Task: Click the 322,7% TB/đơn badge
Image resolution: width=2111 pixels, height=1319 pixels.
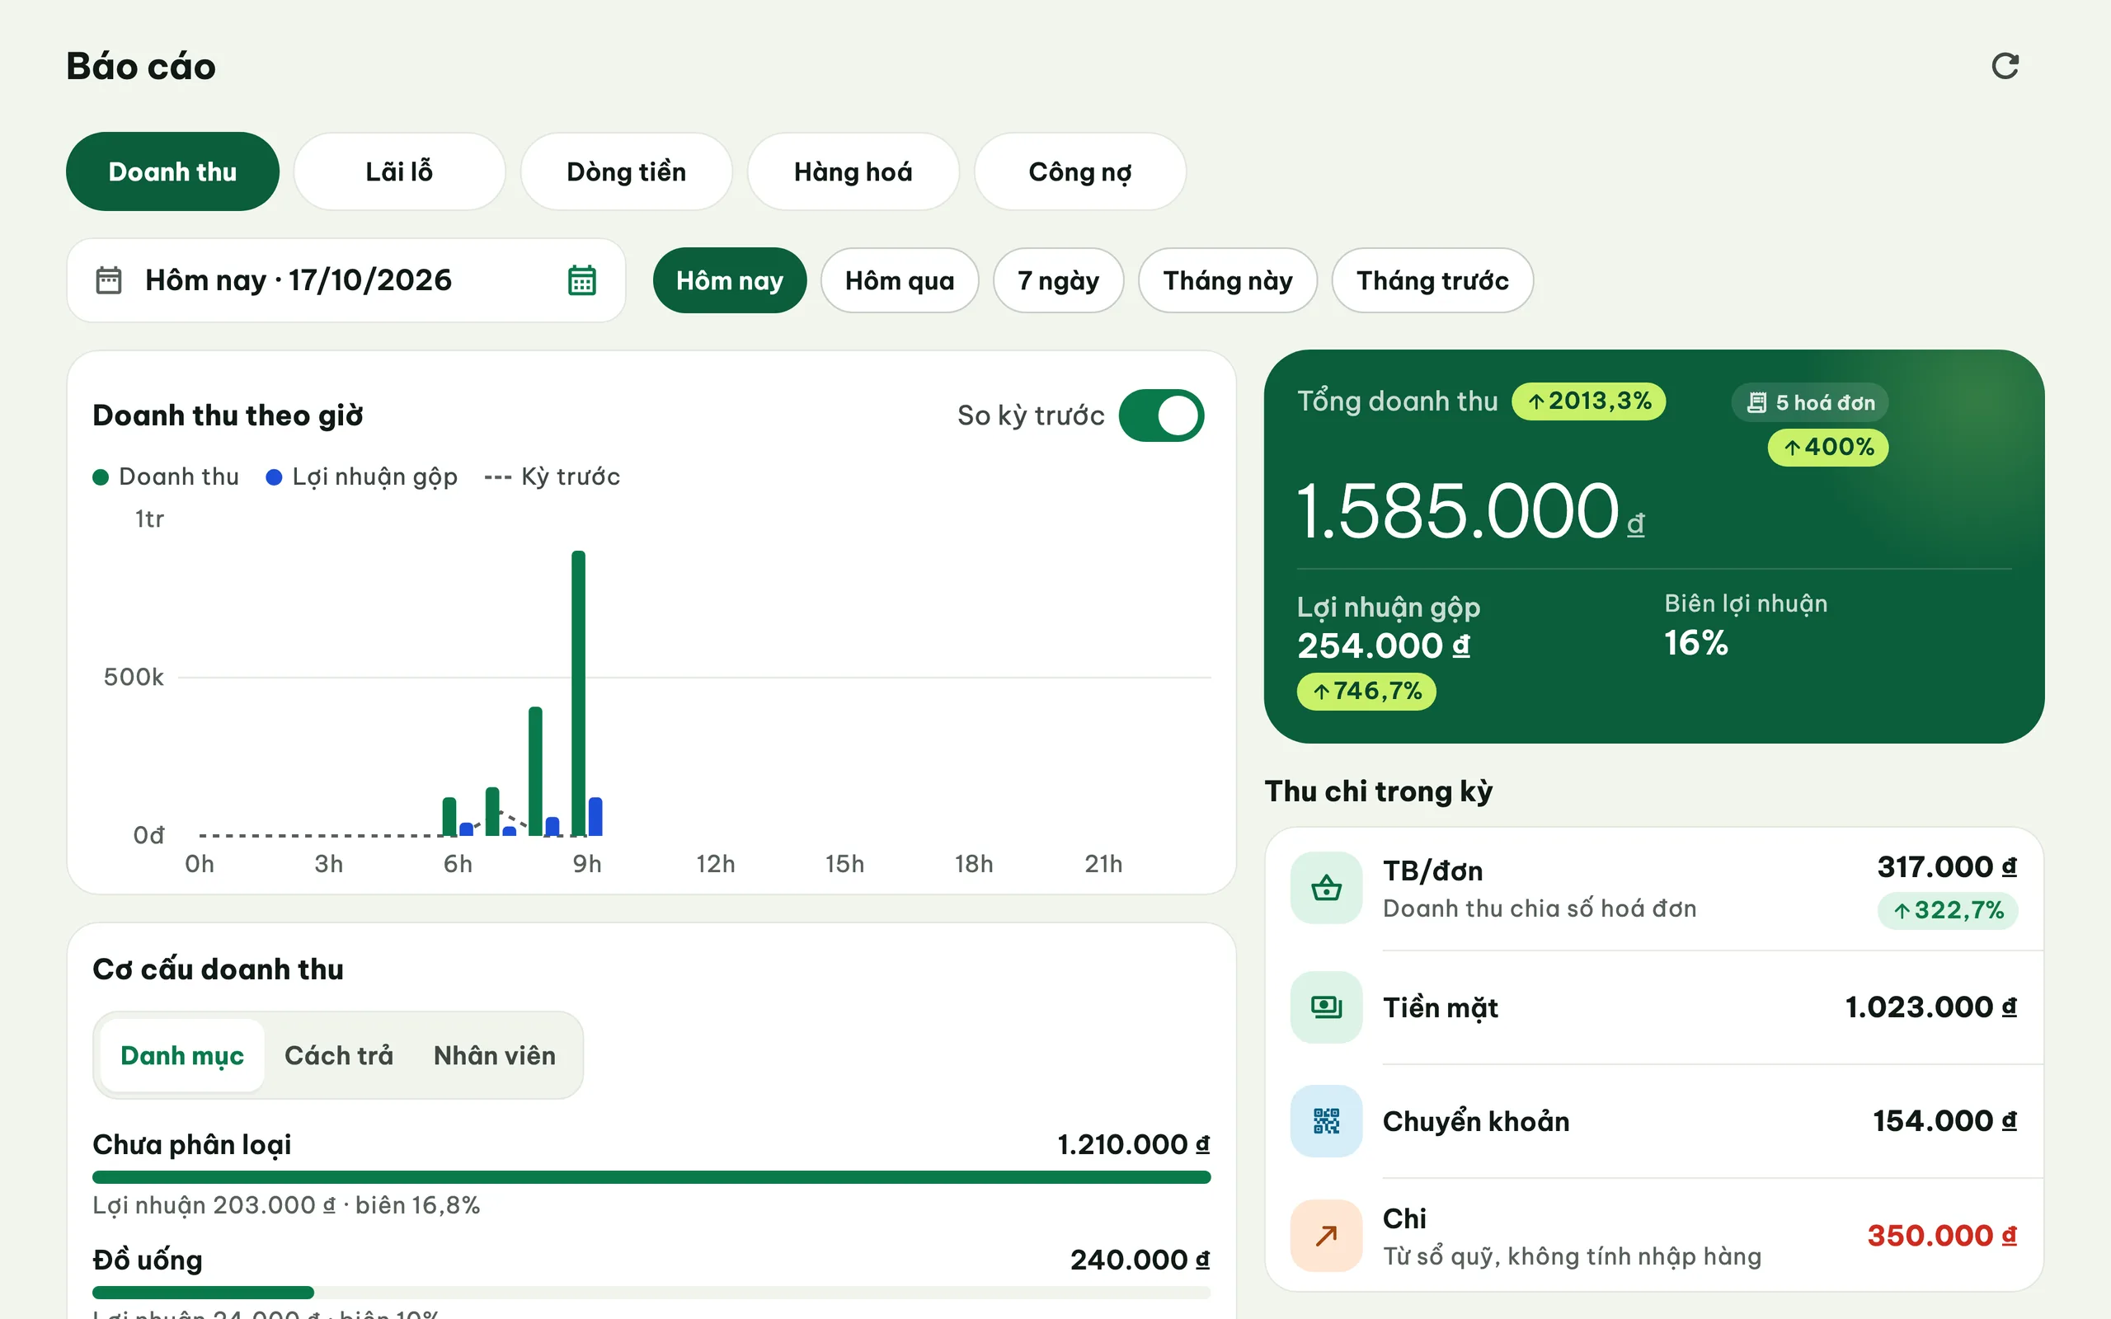Action: 1948,911
